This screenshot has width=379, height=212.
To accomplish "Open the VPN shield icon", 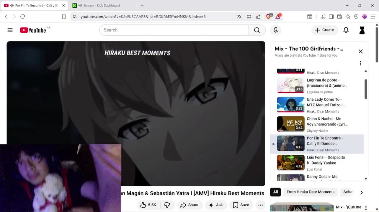I will 356,17.
